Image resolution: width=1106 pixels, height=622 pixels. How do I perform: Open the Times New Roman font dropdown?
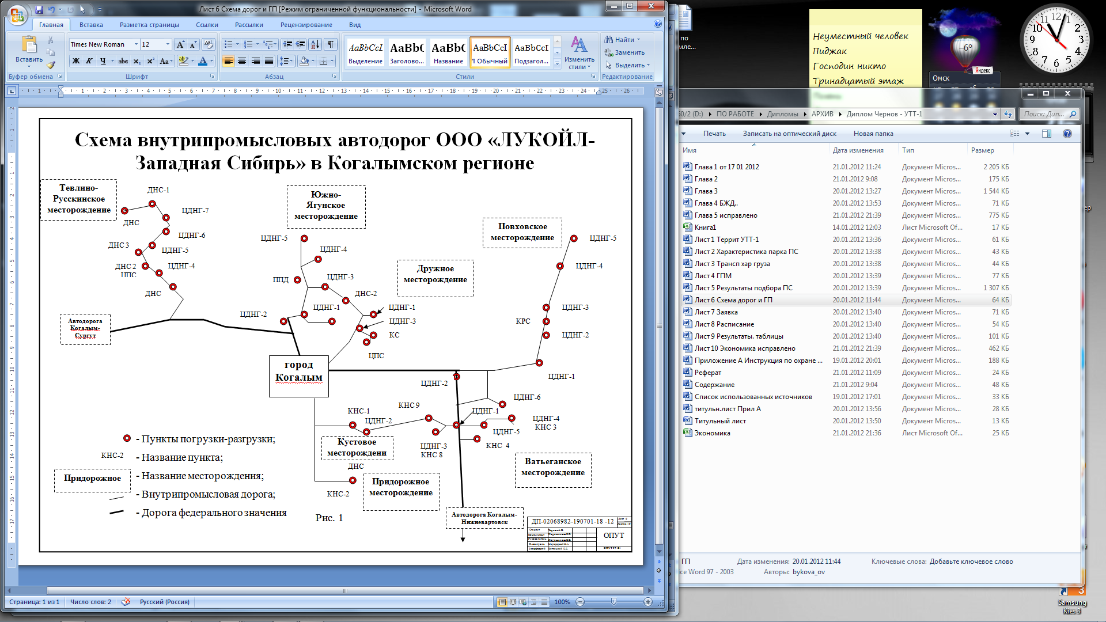[136, 44]
